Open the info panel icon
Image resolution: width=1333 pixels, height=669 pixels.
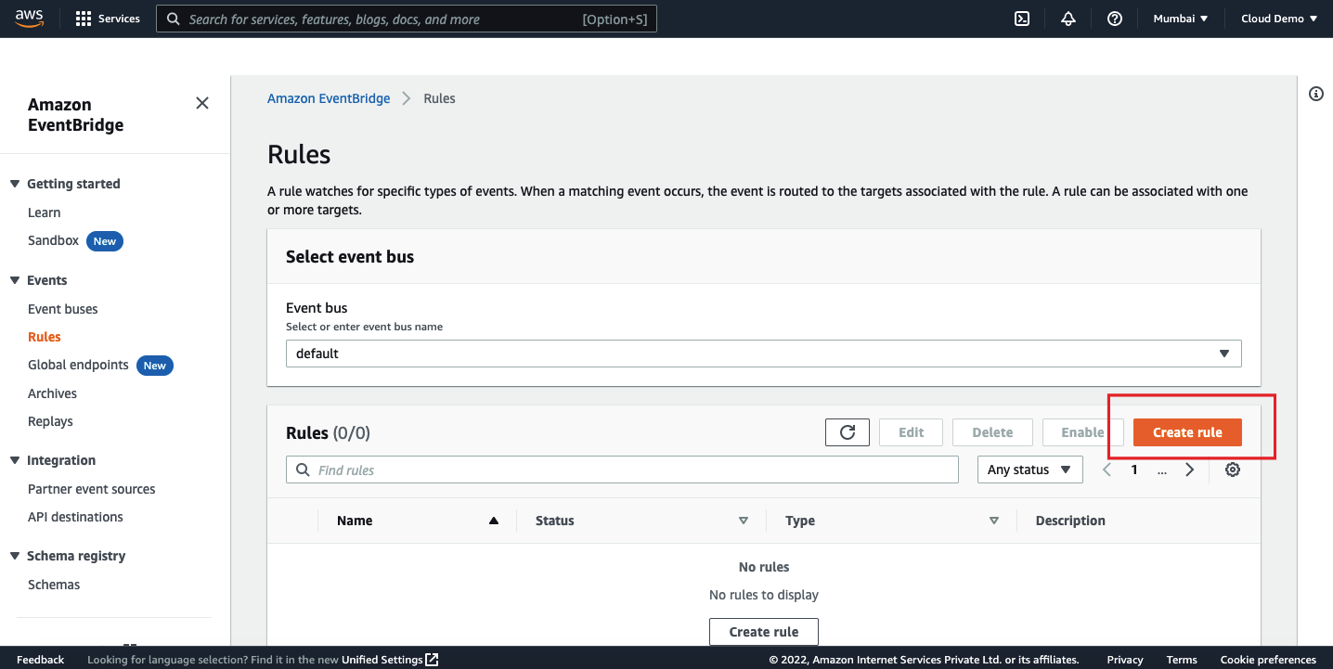point(1316,94)
